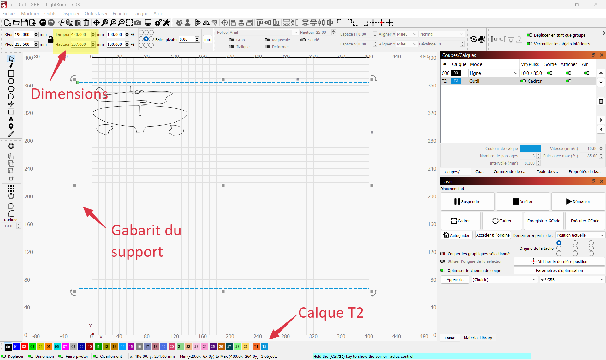Open the camera capture tool

pos(138,22)
